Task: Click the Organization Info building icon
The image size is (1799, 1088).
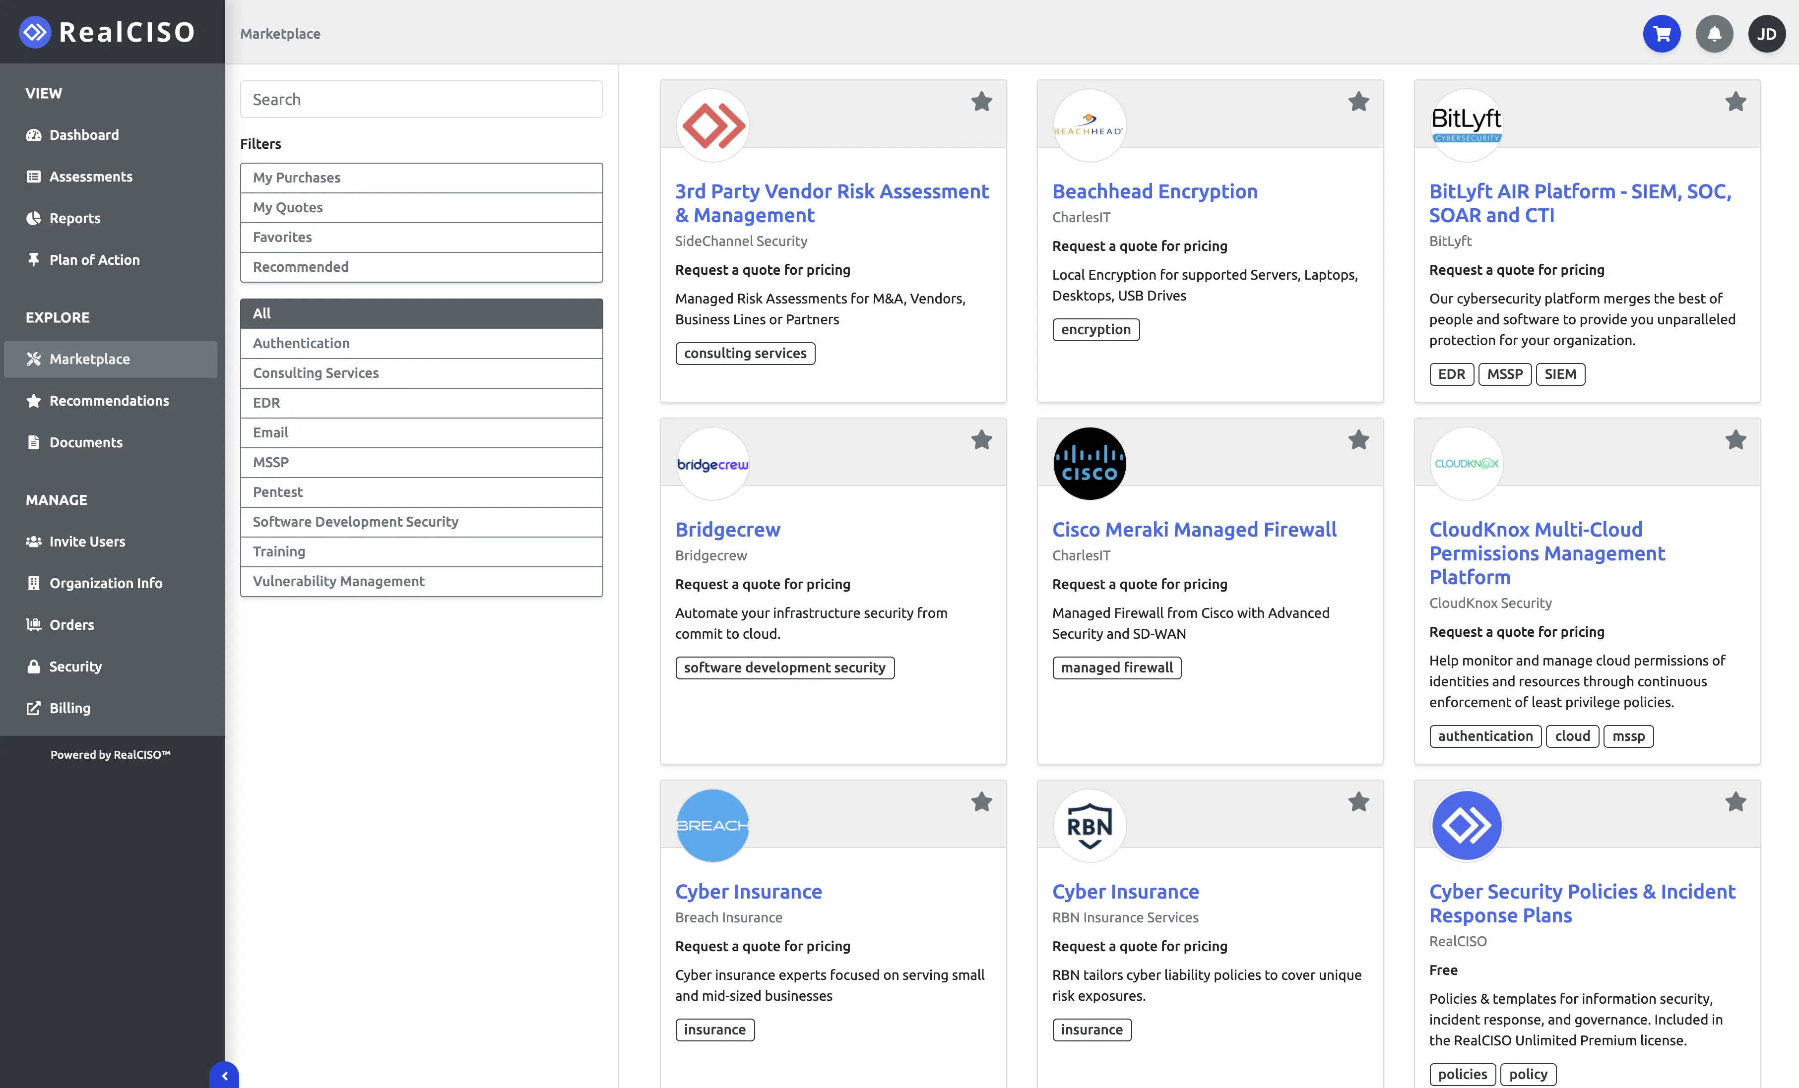Action: [x=34, y=583]
